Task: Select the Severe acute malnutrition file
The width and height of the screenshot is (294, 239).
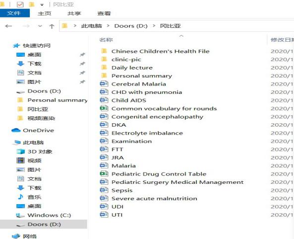Action: click(154, 198)
